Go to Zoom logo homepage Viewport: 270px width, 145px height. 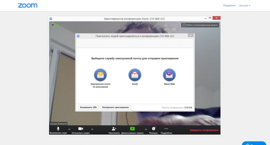tap(28, 5)
